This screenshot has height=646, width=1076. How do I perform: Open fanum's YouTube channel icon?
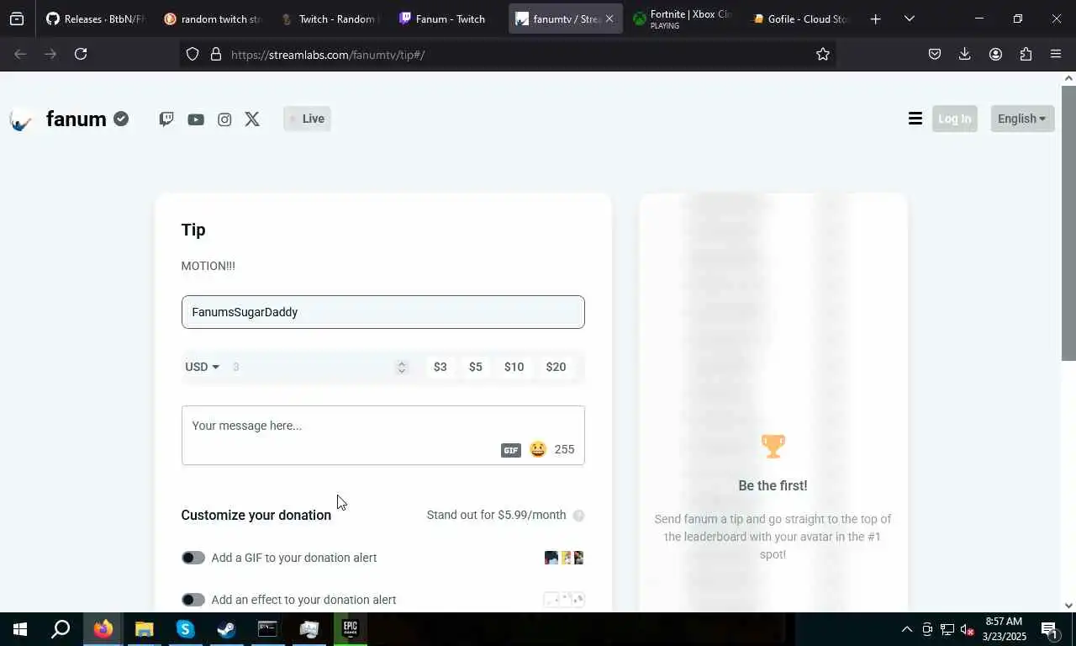[196, 119]
